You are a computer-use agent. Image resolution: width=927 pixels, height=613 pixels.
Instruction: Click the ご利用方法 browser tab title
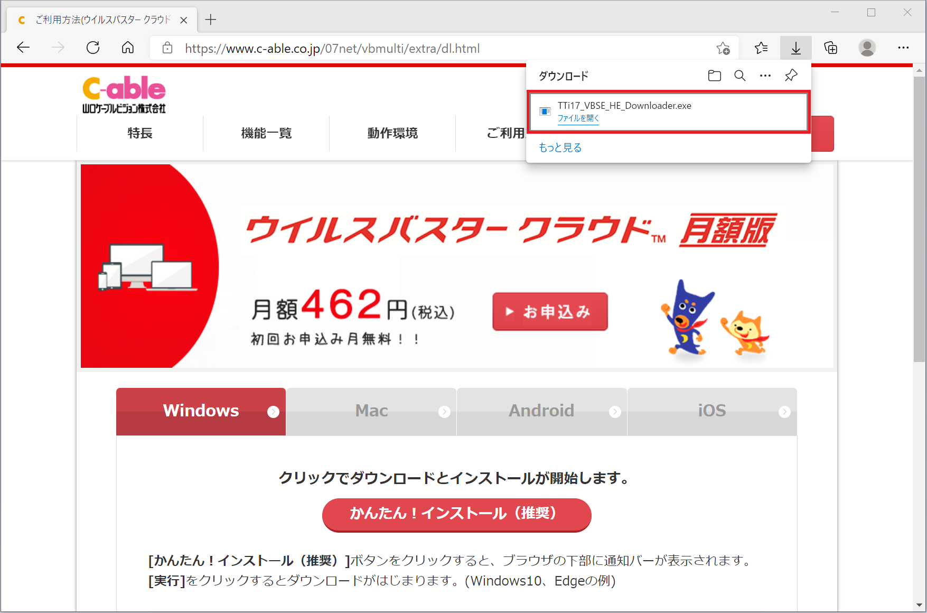click(103, 20)
